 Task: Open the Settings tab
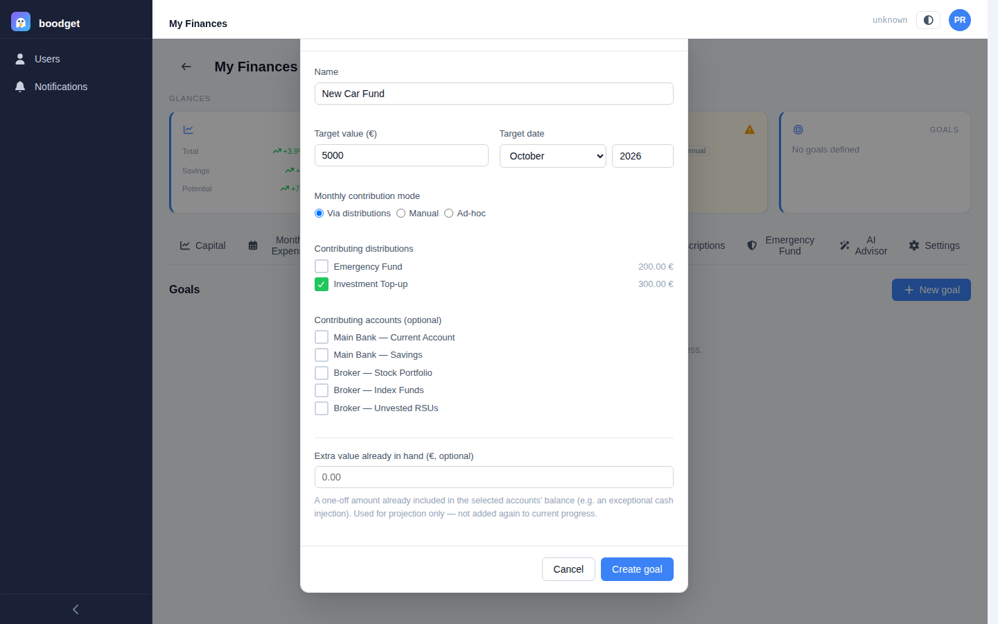[934, 245]
